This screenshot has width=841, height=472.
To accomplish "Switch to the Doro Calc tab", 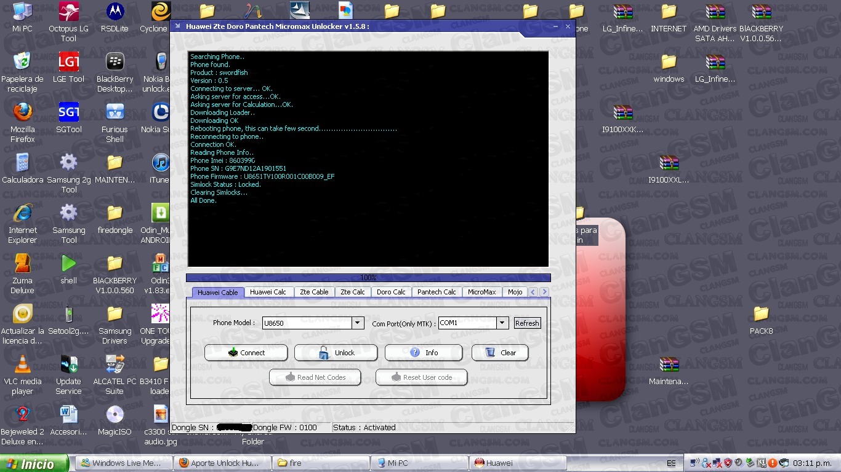I will [391, 293].
